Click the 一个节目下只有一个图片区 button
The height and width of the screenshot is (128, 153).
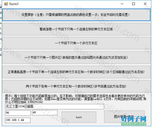tap(76, 58)
